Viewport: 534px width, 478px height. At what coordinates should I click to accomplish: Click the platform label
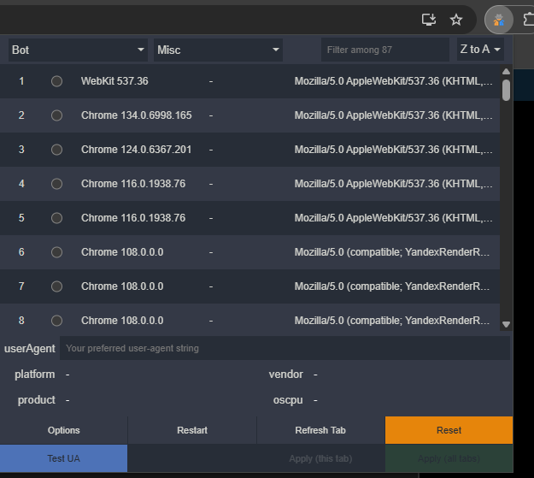pos(35,375)
